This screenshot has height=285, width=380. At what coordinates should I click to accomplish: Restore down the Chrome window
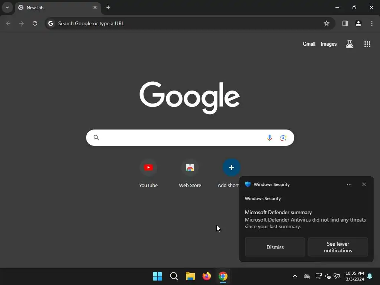[x=354, y=7]
